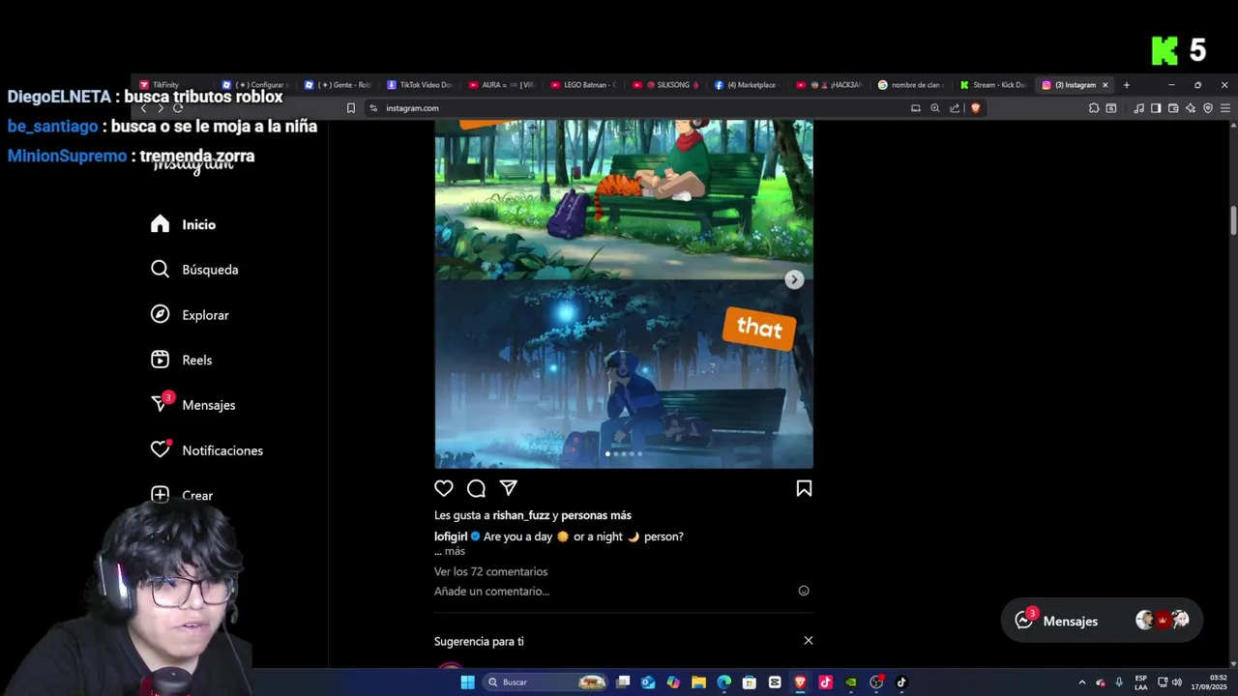Switch to Marketplace Facebook tab
The image size is (1238, 696).
point(749,85)
